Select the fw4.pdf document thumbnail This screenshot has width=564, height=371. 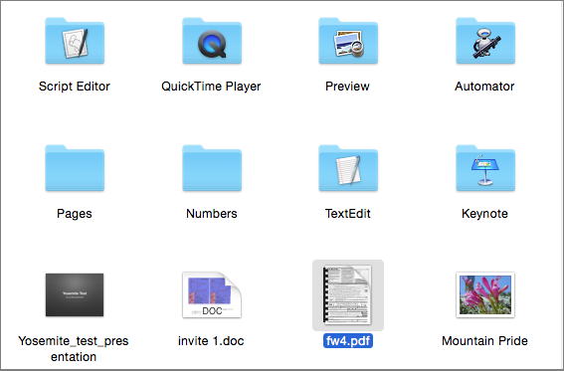tap(348, 295)
